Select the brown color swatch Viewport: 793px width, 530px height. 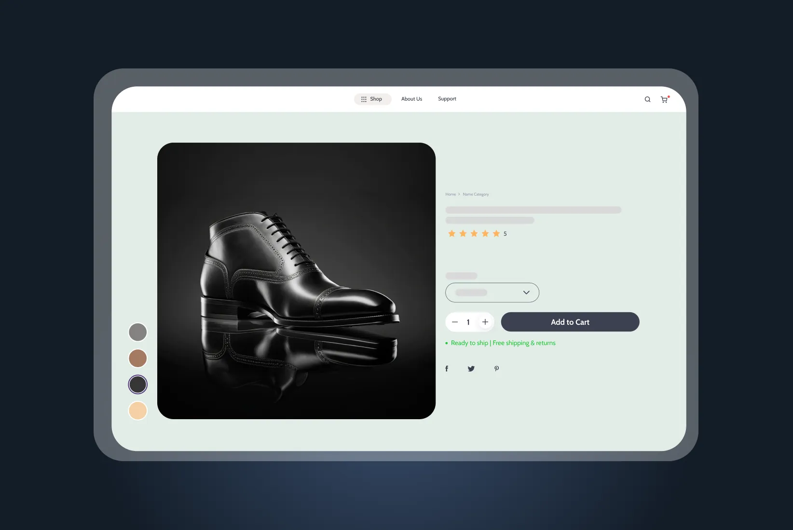pos(137,358)
